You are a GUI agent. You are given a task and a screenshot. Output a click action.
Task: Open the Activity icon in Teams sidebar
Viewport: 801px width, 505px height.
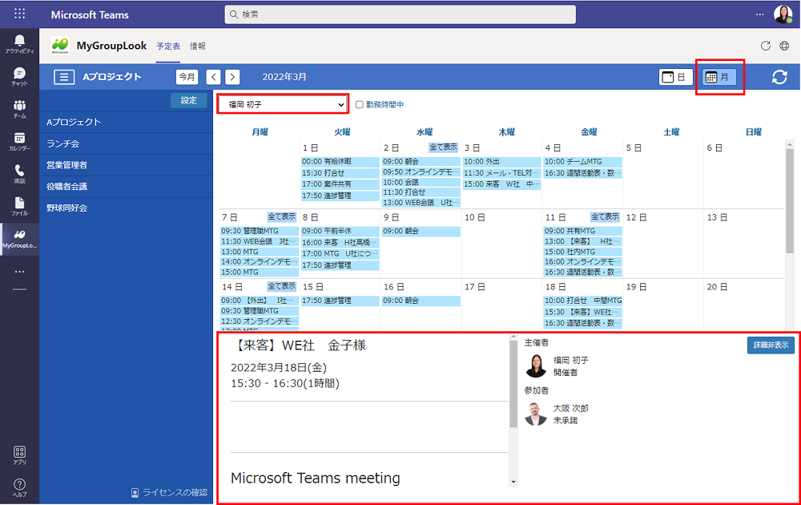point(19,43)
